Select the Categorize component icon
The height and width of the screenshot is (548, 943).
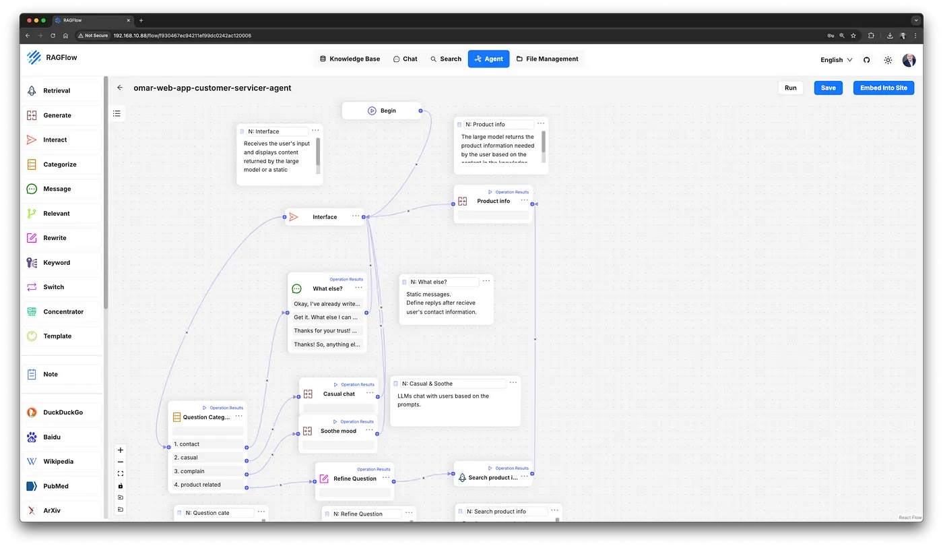pyautogui.click(x=32, y=164)
